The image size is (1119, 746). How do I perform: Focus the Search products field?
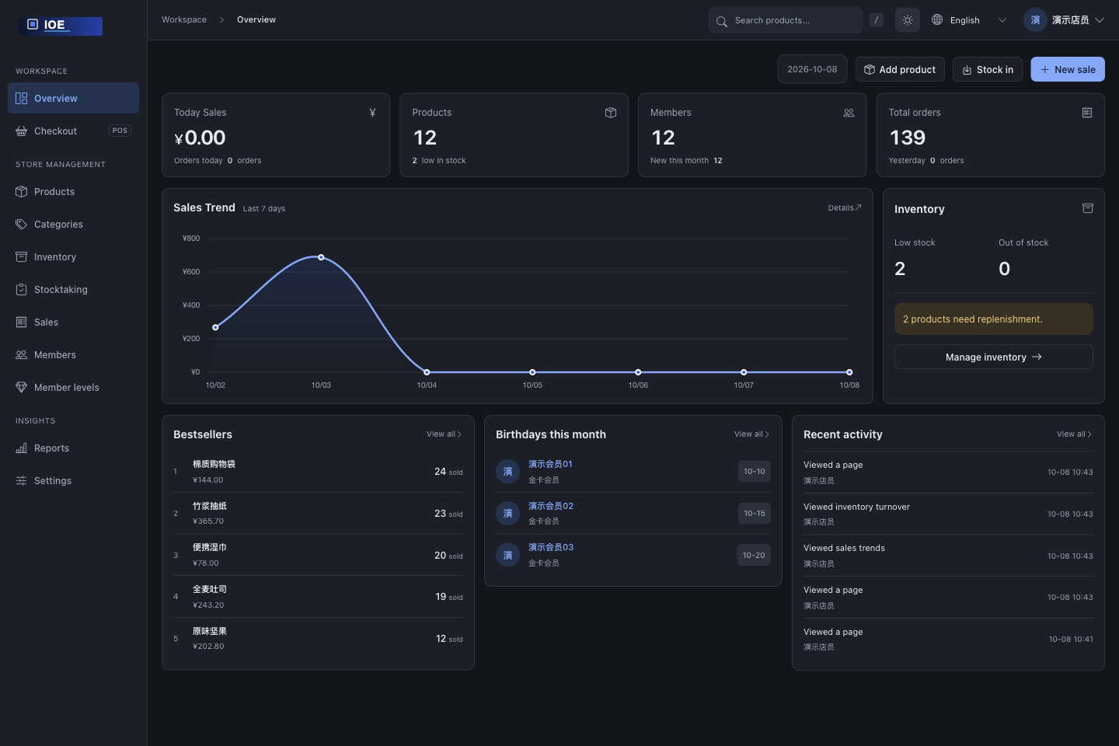click(786, 20)
